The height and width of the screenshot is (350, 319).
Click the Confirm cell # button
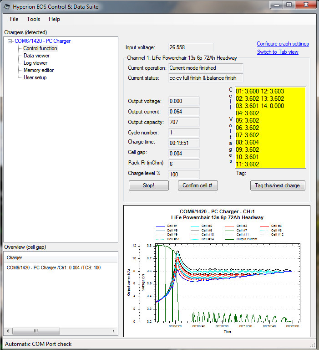197,185
